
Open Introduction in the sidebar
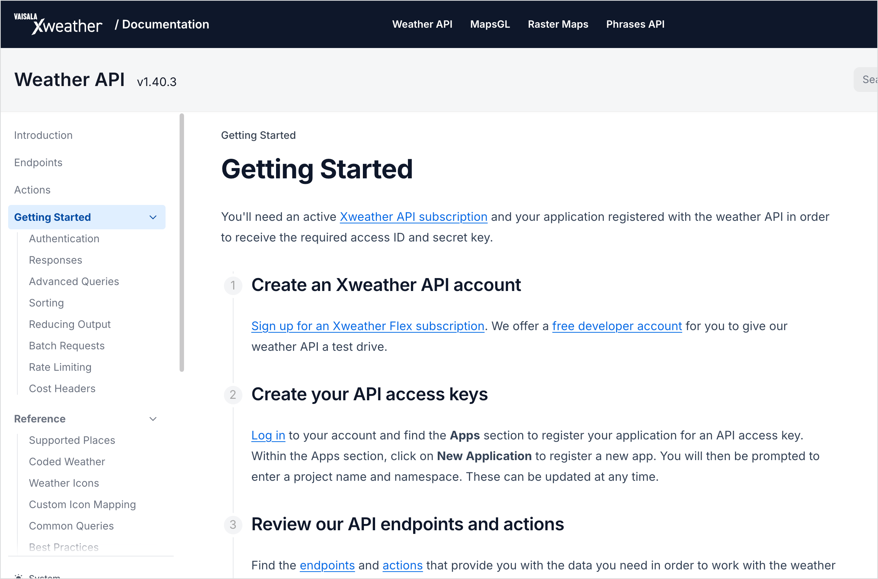tap(43, 135)
